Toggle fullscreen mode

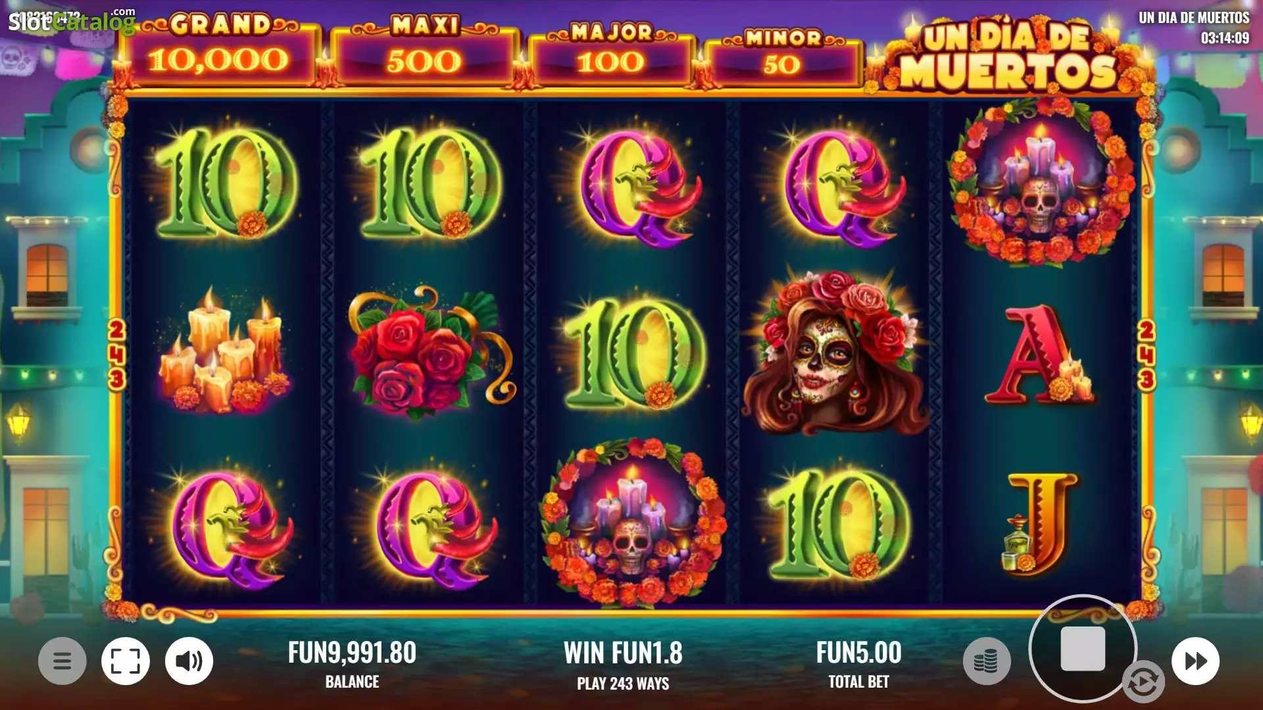[x=126, y=661]
